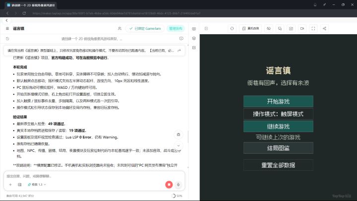Click 继续游戏 to continue the game

(278, 126)
